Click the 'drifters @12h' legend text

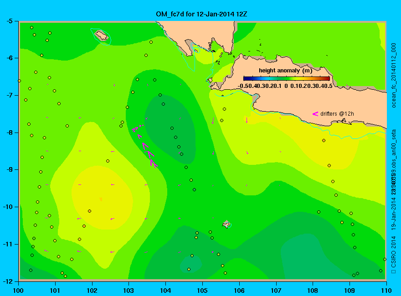337,114
